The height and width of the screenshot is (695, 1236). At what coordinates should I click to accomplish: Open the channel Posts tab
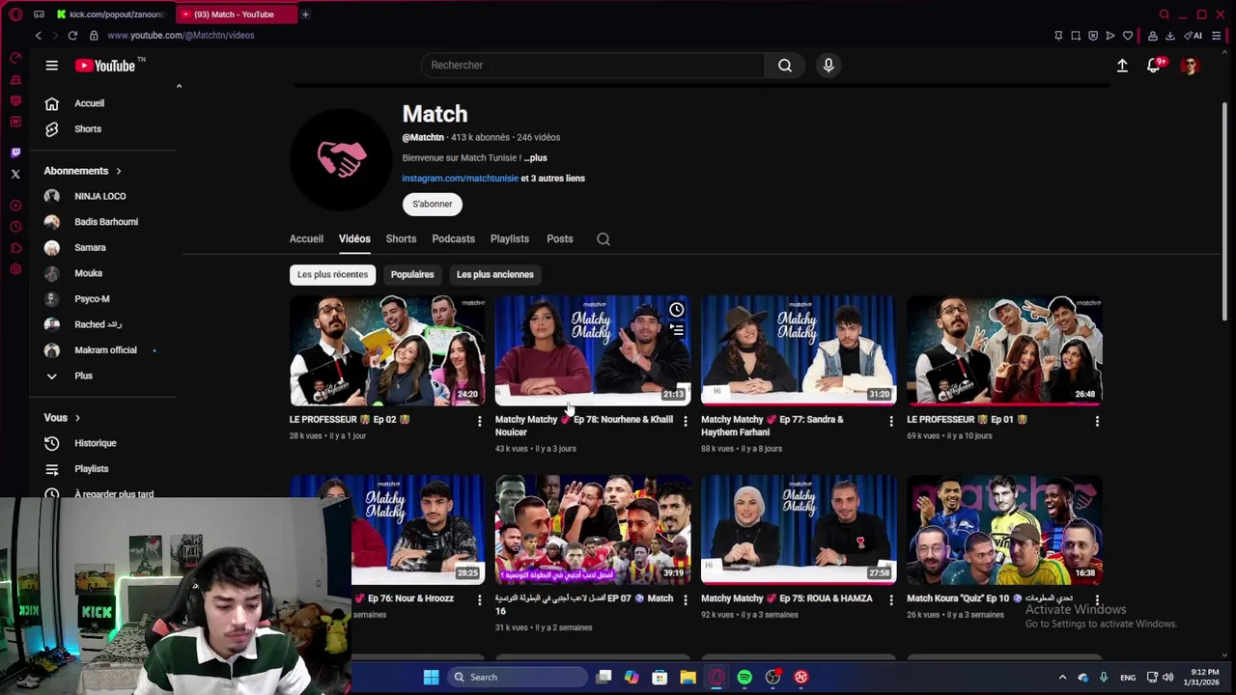(x=560, y=239)
